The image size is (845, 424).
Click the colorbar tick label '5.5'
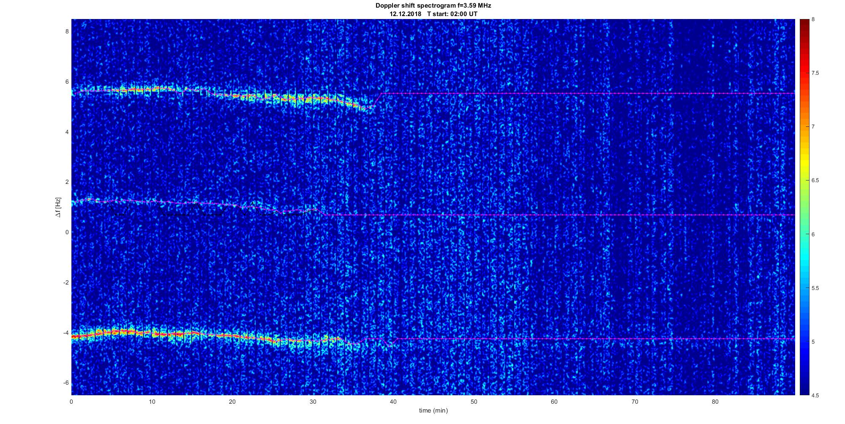pos(815,288)
